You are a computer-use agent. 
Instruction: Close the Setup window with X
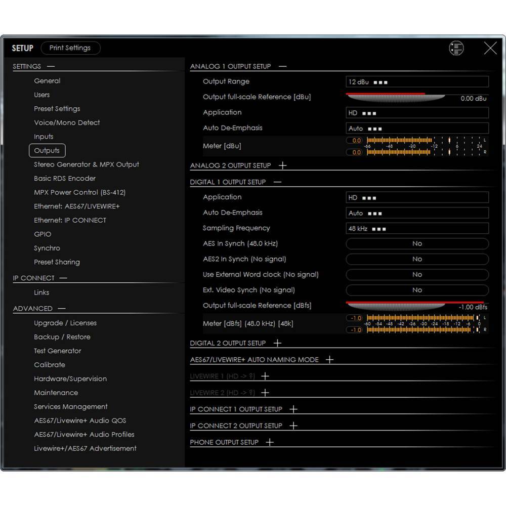tap(490, 48)
